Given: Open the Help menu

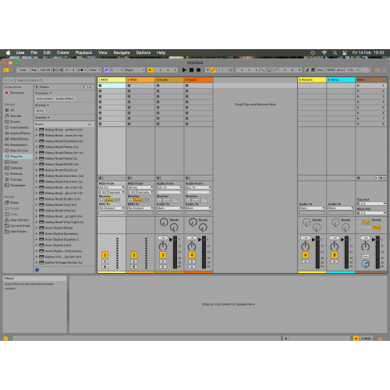Looking at the screenshot, I should click(161, 53).
